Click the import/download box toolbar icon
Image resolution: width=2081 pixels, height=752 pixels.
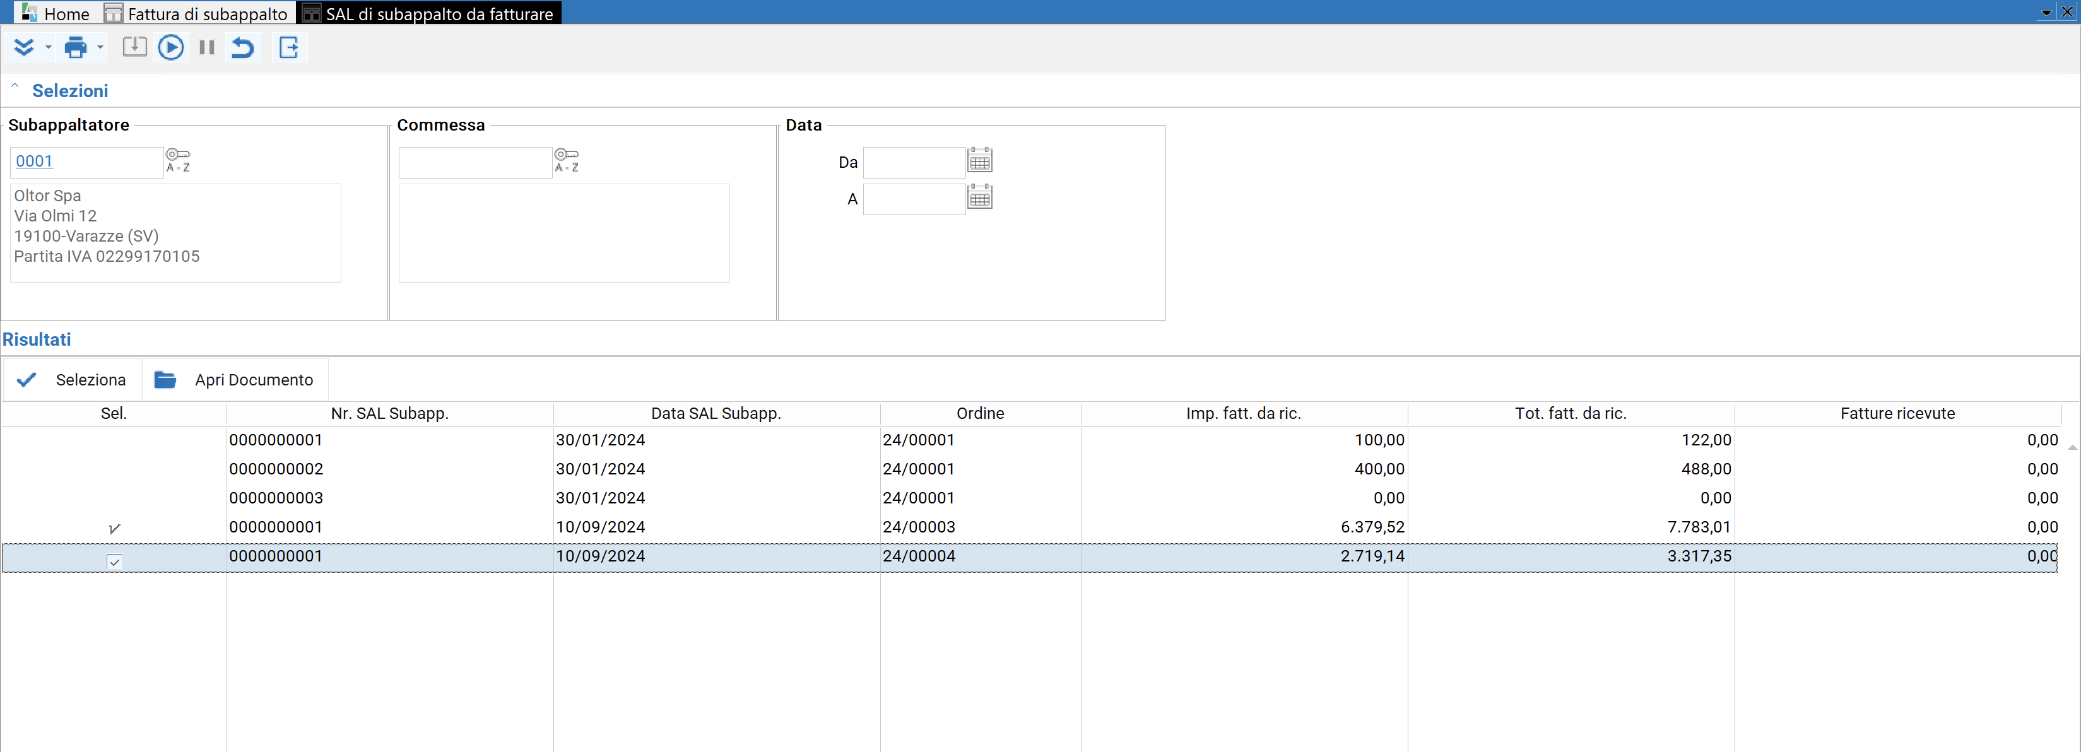134,47
